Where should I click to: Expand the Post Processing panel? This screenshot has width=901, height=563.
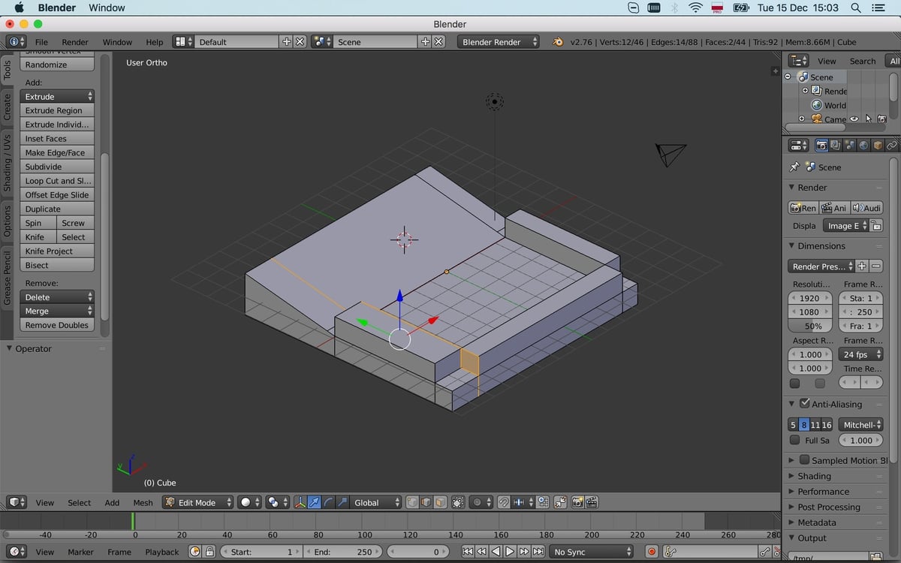791,507
